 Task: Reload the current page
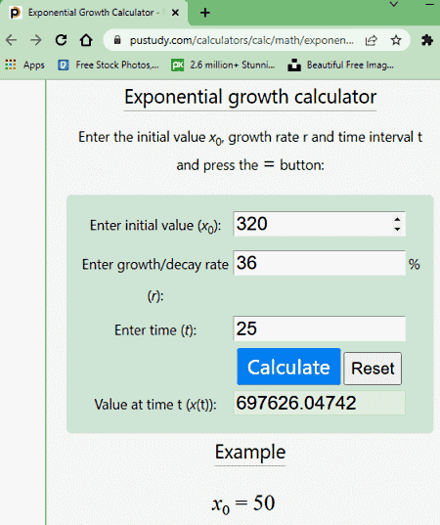point(61,40)
